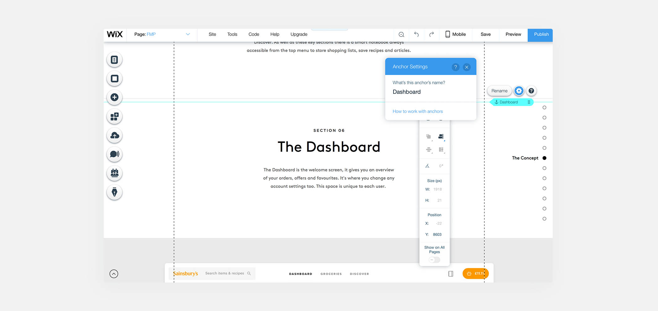Close the Anchor Settings panel
658x311 pixels.
(467, 67)
